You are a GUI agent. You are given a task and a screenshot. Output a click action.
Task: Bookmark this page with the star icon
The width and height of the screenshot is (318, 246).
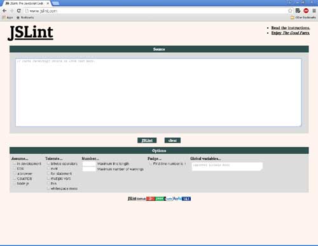click(290, 11)
